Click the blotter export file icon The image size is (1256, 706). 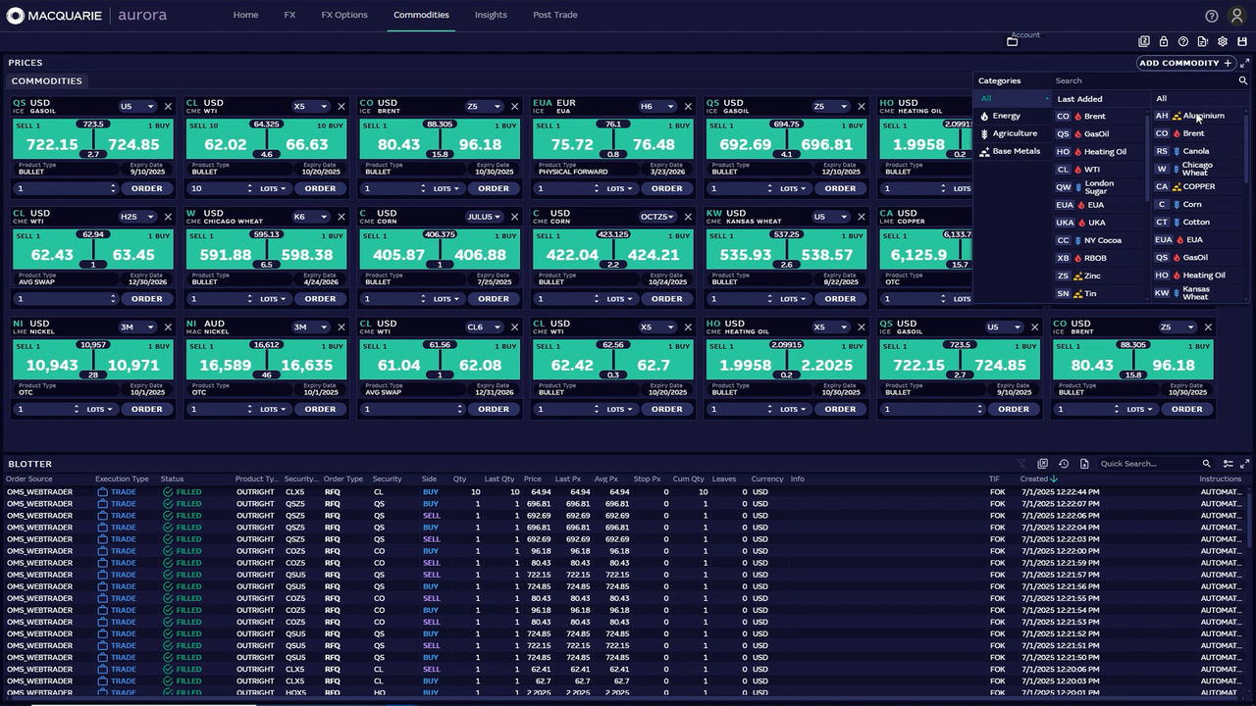(1085, 464)
